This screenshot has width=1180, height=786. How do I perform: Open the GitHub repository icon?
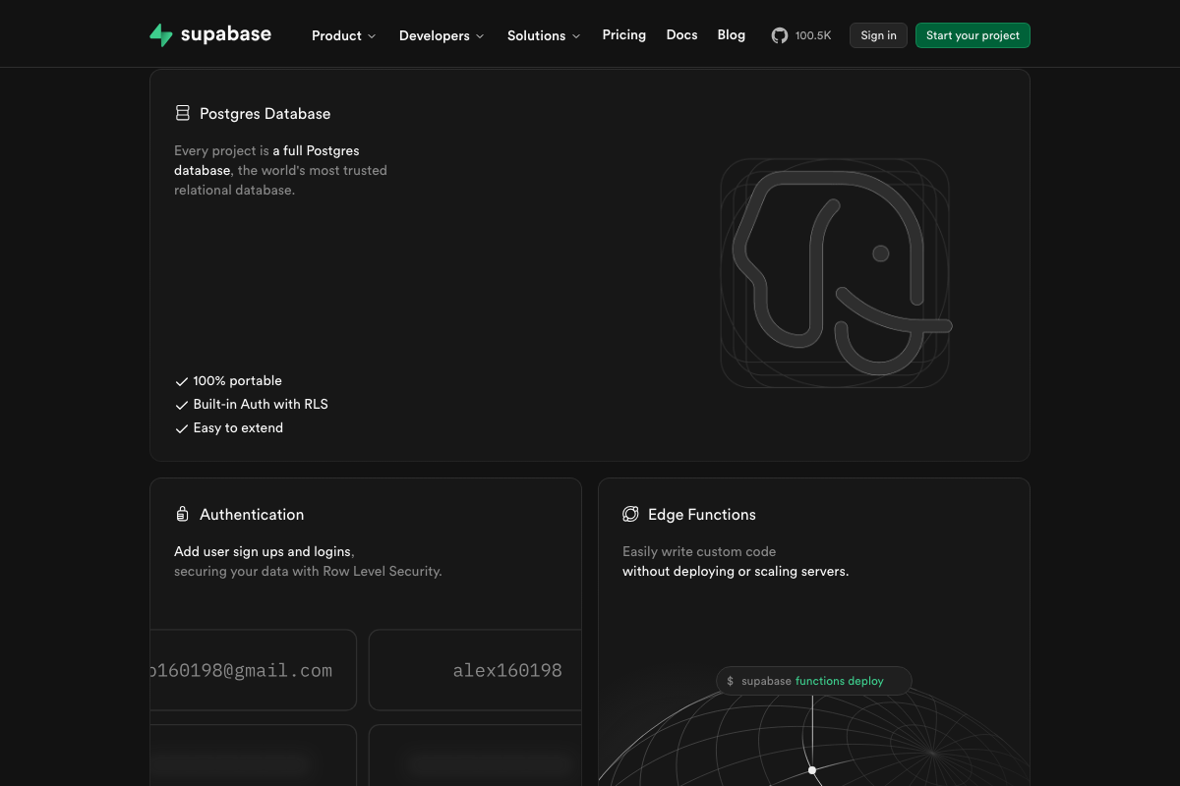click(x=780, y=35)
